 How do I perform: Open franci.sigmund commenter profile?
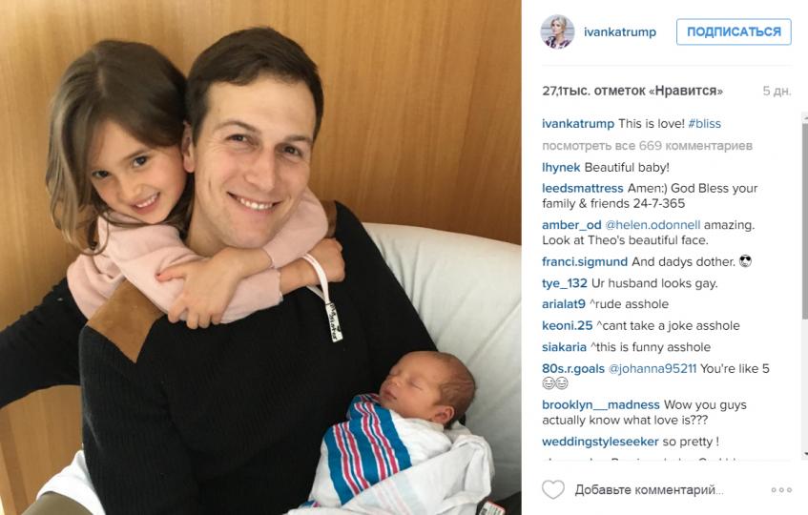pyautogui.click(x=585, y=261)
